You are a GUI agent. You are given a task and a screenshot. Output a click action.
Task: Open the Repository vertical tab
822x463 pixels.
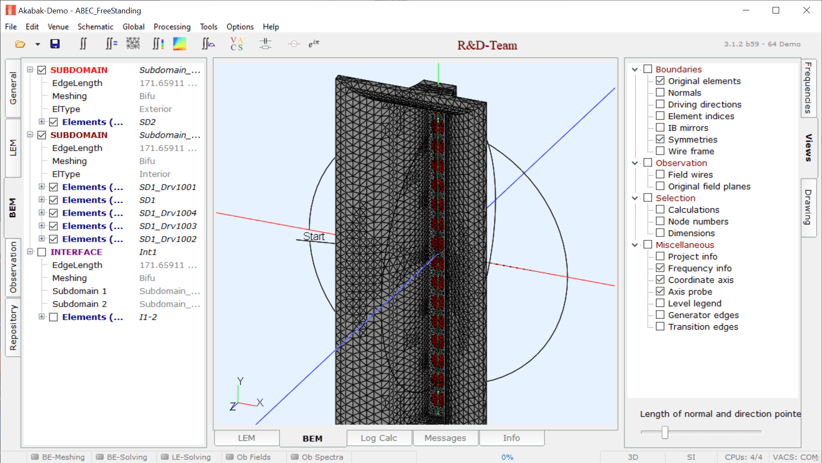(13, 328)
